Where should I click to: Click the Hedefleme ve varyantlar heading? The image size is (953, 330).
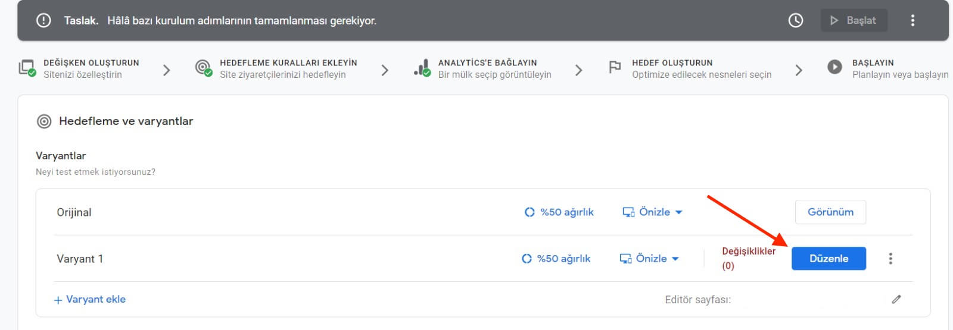pos(126,121)
